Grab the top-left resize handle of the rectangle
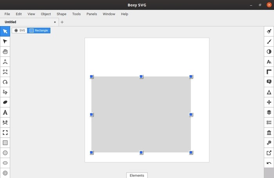The image size is (274, 178). coord(91,77)
